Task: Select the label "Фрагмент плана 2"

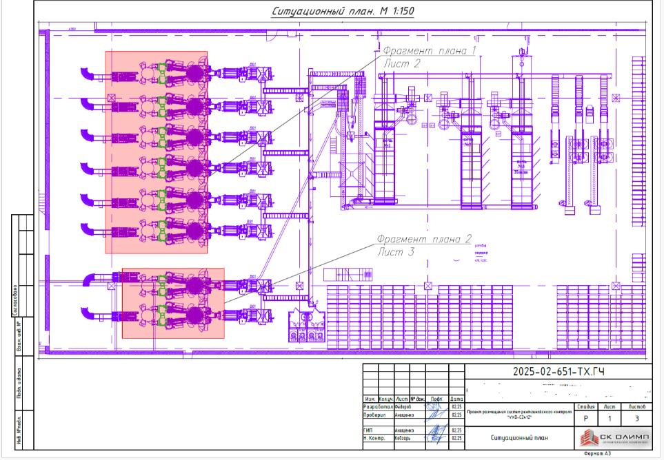Action: pyautogui.click(x=424, y=239)
